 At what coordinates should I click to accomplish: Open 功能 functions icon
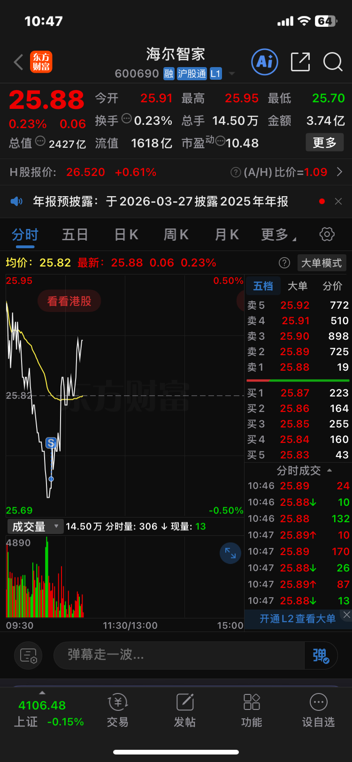coord(252,710)
